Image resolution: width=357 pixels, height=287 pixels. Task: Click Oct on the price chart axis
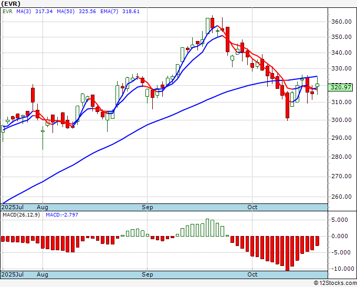(253, 207)
